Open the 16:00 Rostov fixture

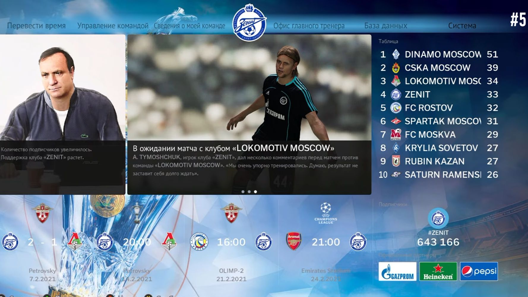[231, 242]
